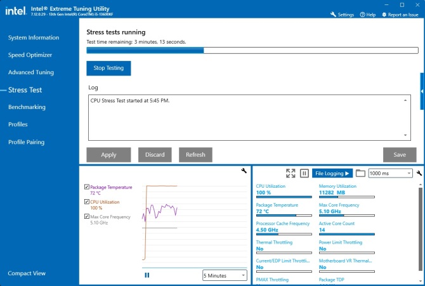425x286 pixels.
Task: Open the 5 Minutes time range dropdown
Action: [x=225, y=275]
